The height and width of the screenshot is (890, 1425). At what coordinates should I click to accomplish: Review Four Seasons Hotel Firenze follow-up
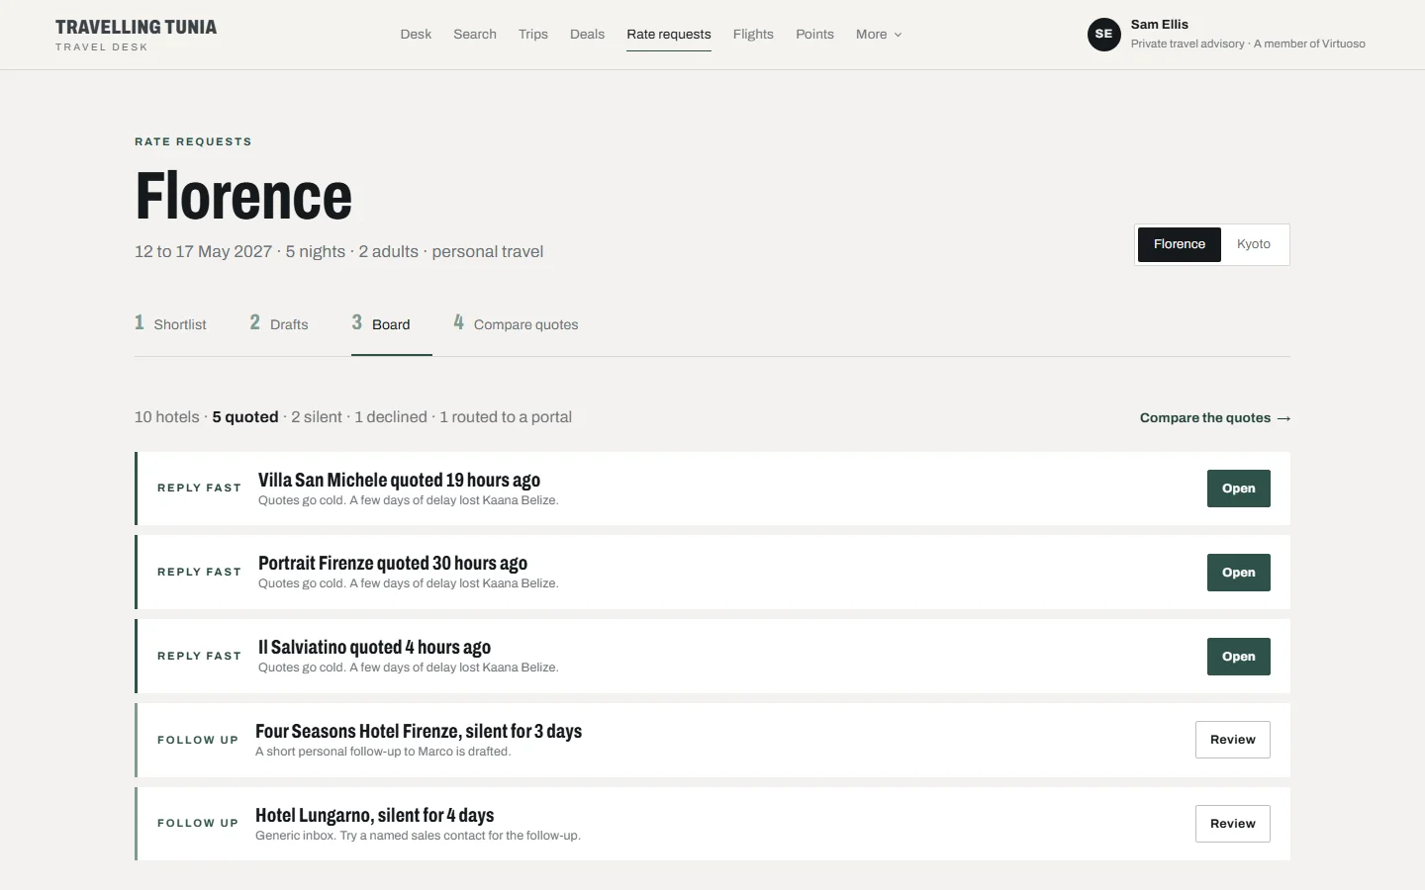(1232, 740)
